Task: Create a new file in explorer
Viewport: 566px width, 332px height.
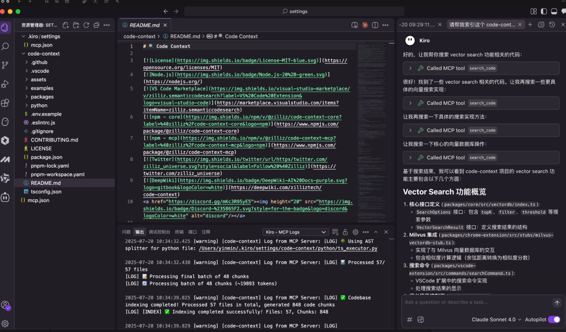Action: pyautogui.click(x=66, y=25)
